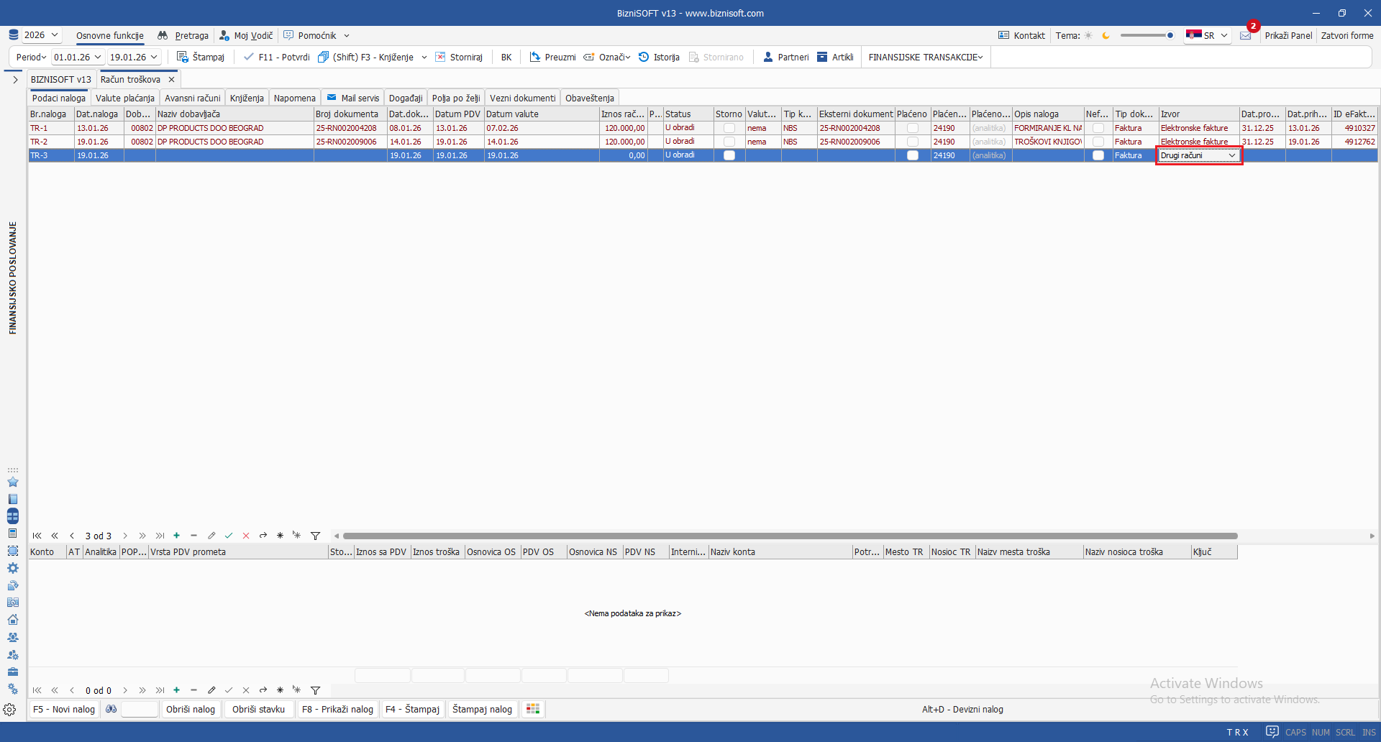Open the SR language dropdown

click(1223, 35)
